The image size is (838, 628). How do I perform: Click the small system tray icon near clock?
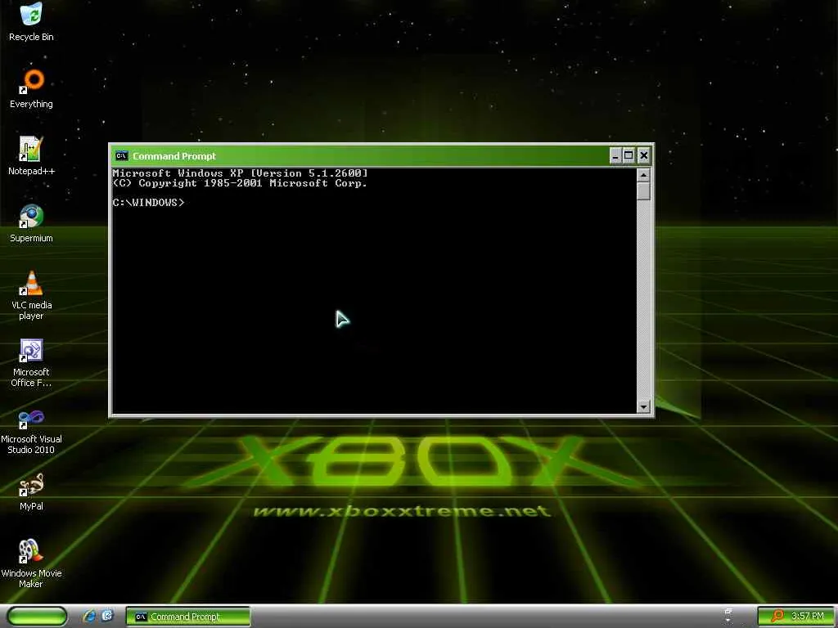point(728,615)
